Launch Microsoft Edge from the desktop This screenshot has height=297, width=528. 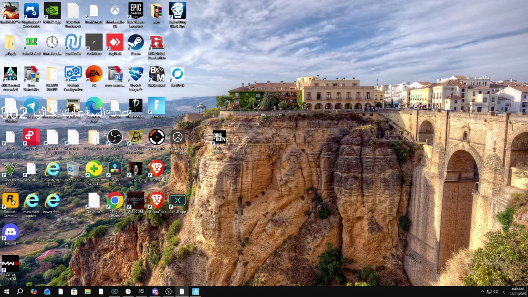point(94,110)
